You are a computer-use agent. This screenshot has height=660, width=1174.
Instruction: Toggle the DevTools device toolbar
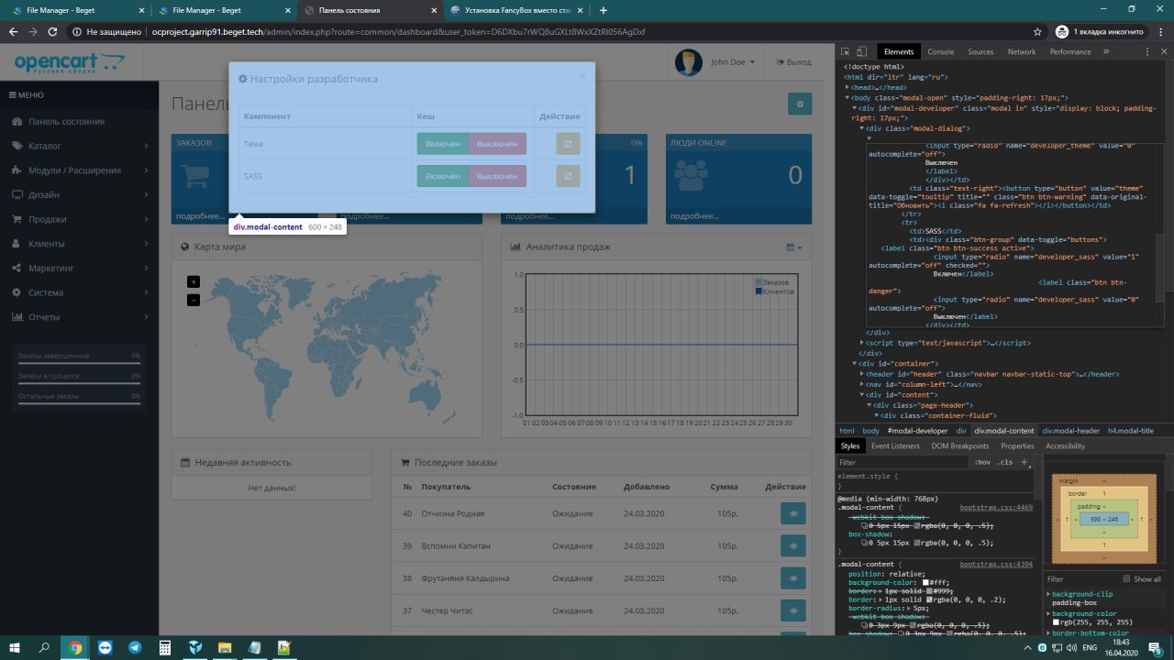[x=863, y=51]
